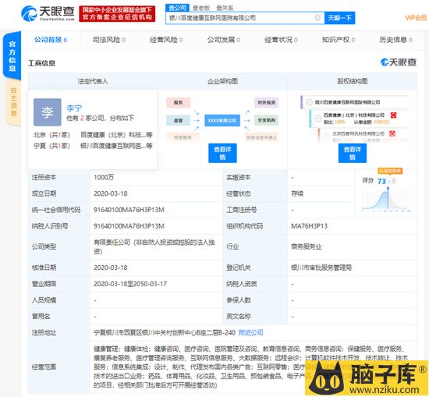The height and width of the screenshot is (397, 429).
Task: Click the orange badge above the score
Action: (x=390, y=171)
